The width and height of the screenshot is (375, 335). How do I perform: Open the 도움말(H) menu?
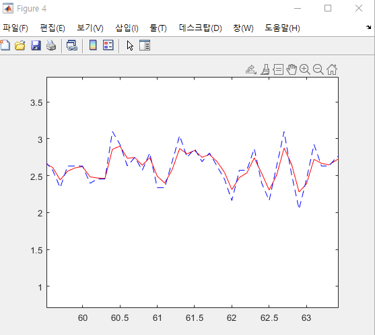pyautogui.click(x=282, y=28)
